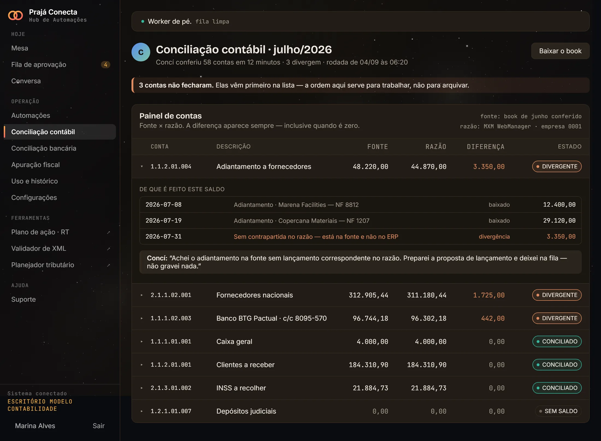
Task: Open Mesa in the sidebar
Action: coord(60,48)
